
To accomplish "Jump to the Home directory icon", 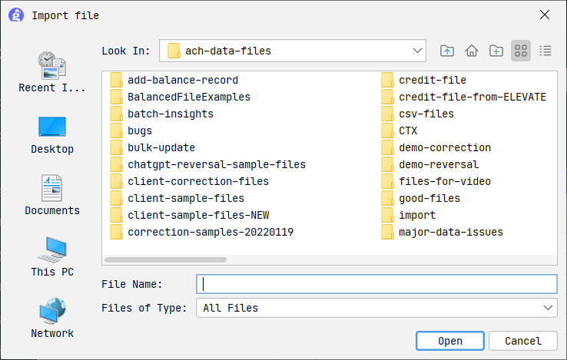I will [x=472, y=51].
